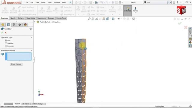Viewport: 192px width, 108px height.
Task: Open the Print dropdown arrow
Action: 99,2
